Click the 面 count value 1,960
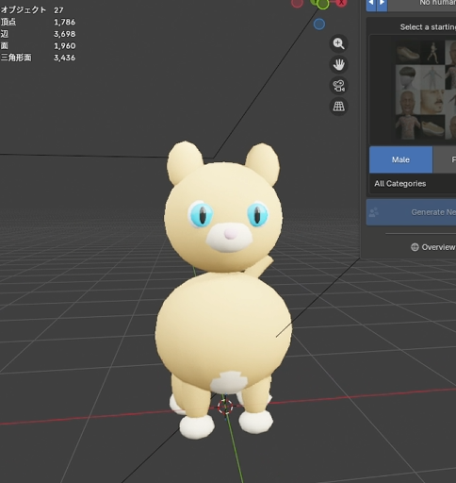This screenshot has height=483, width=456. point(64,46)
